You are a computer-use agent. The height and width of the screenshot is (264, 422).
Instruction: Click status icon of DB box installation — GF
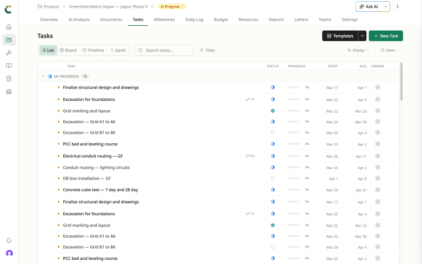coord(273,178)
